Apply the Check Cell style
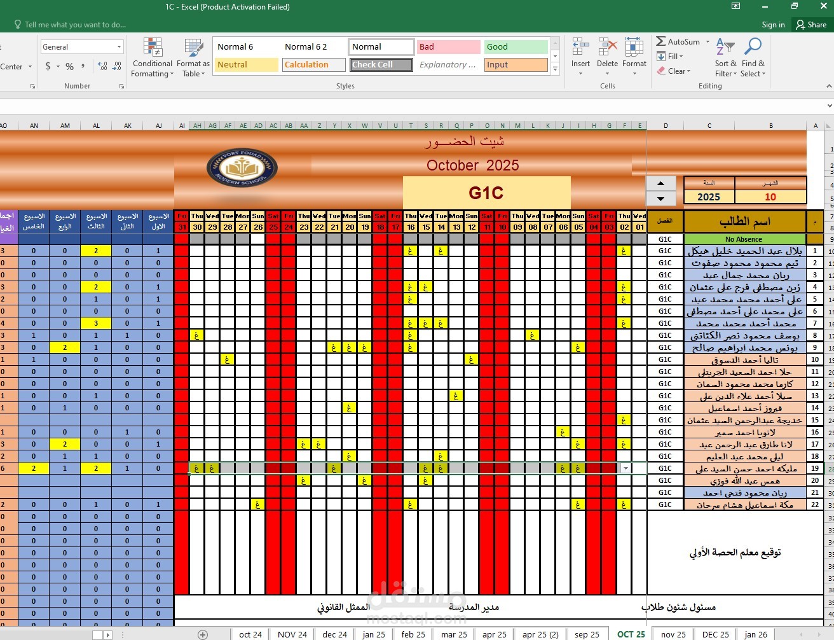834x640 pixels. point(381,65)
